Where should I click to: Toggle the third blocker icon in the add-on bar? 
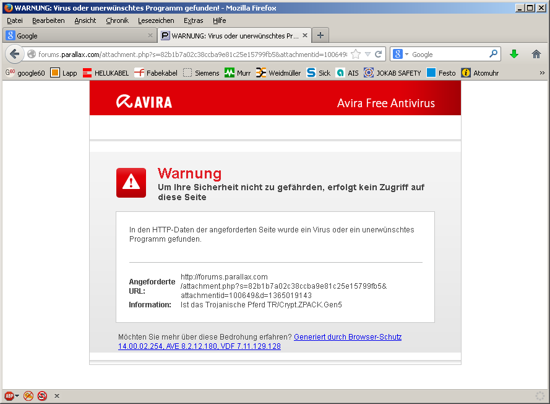[42, 396]
